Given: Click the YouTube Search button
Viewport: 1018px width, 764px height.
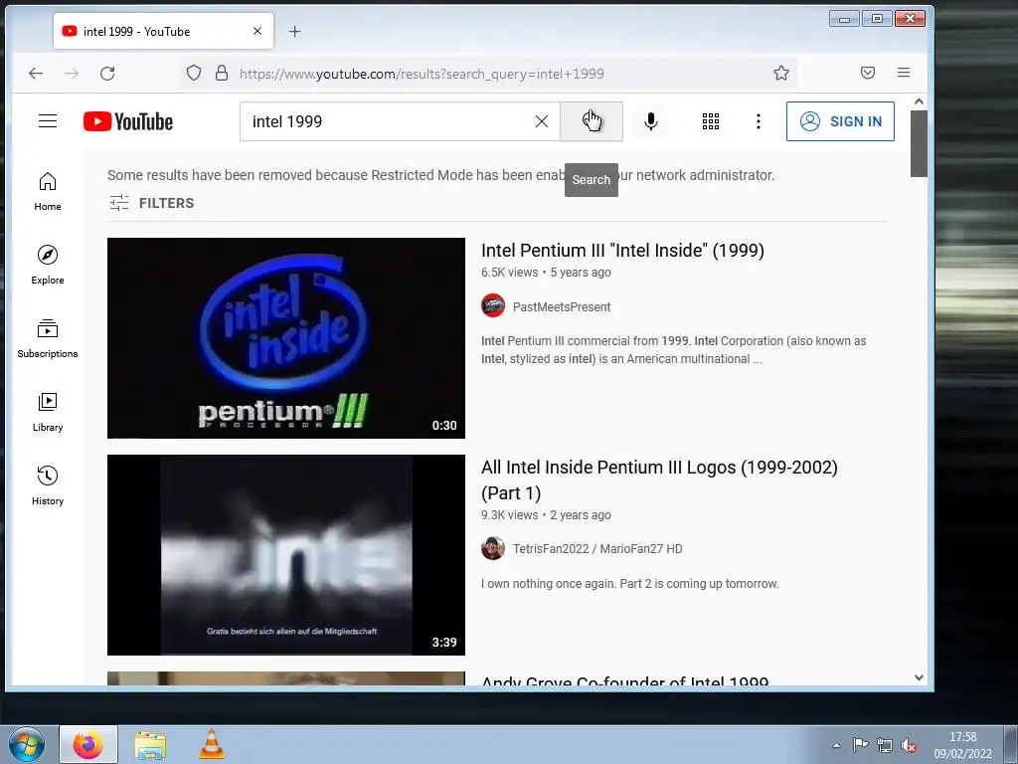Looking at the screenshot, I should [592, 121].
